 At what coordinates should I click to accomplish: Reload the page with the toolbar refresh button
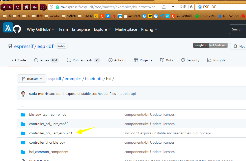click(x=18, y=7)
